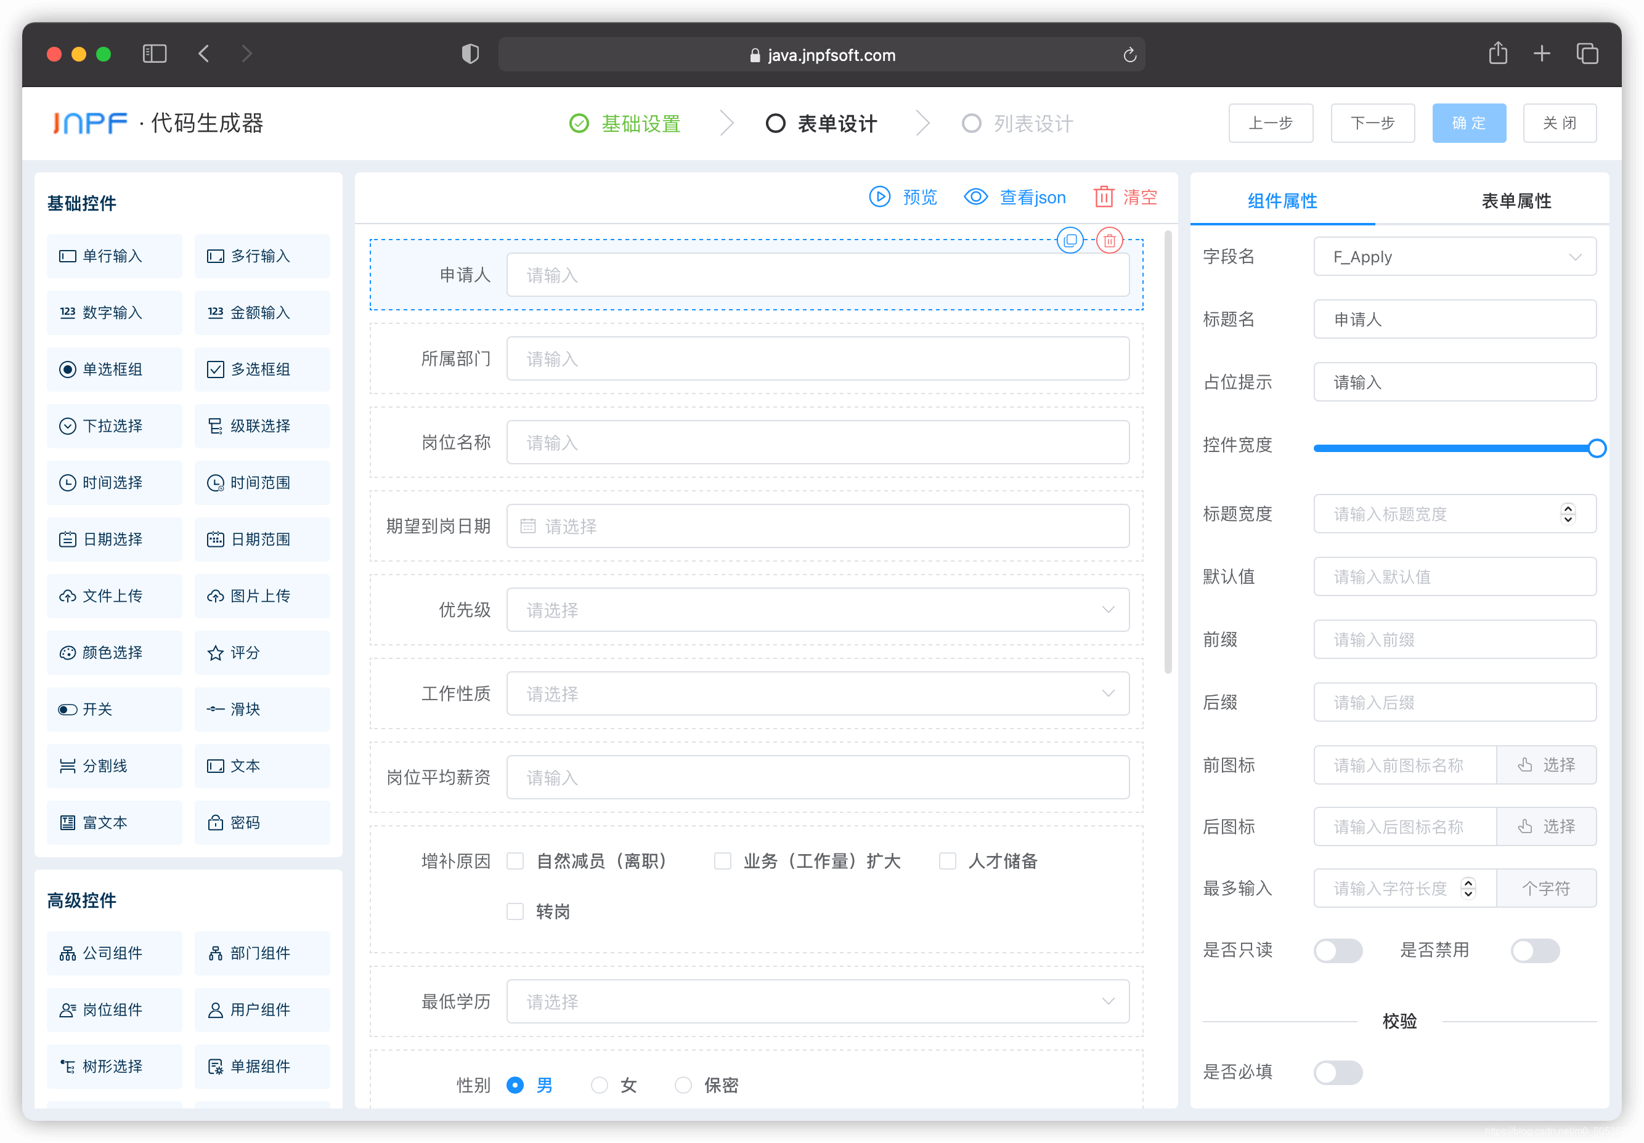The height and width of the screenshot is (1143, 1644).
Task: Add the 时间选择 time picker control
Action: click(115, 482)
